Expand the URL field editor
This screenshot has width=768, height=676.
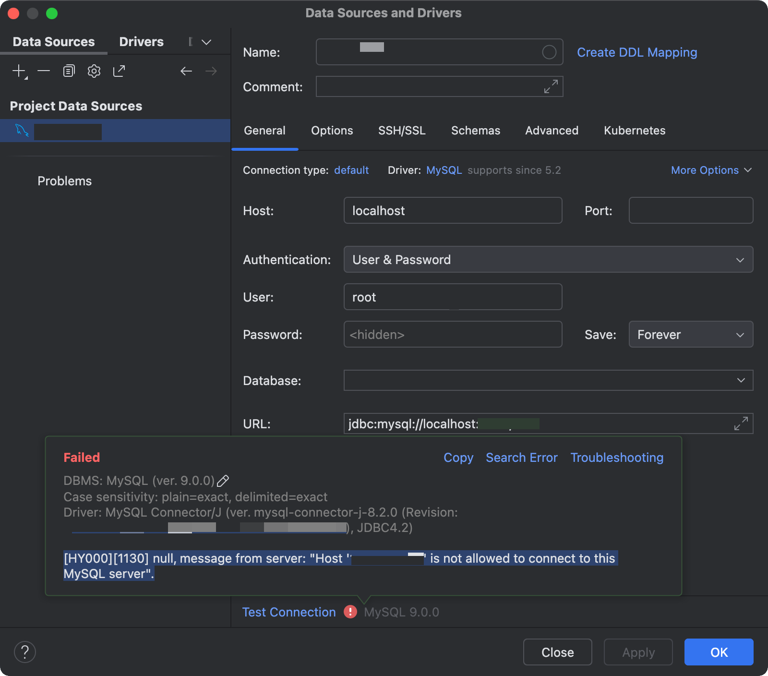point(741,423)
